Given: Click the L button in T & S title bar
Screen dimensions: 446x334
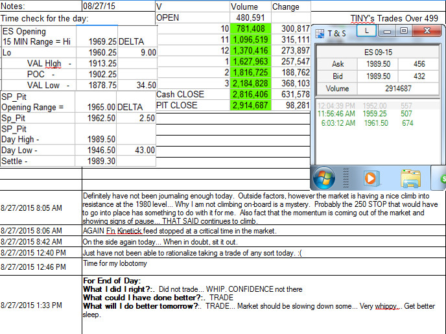Looking at the screenshot, I should coord(366,30).
